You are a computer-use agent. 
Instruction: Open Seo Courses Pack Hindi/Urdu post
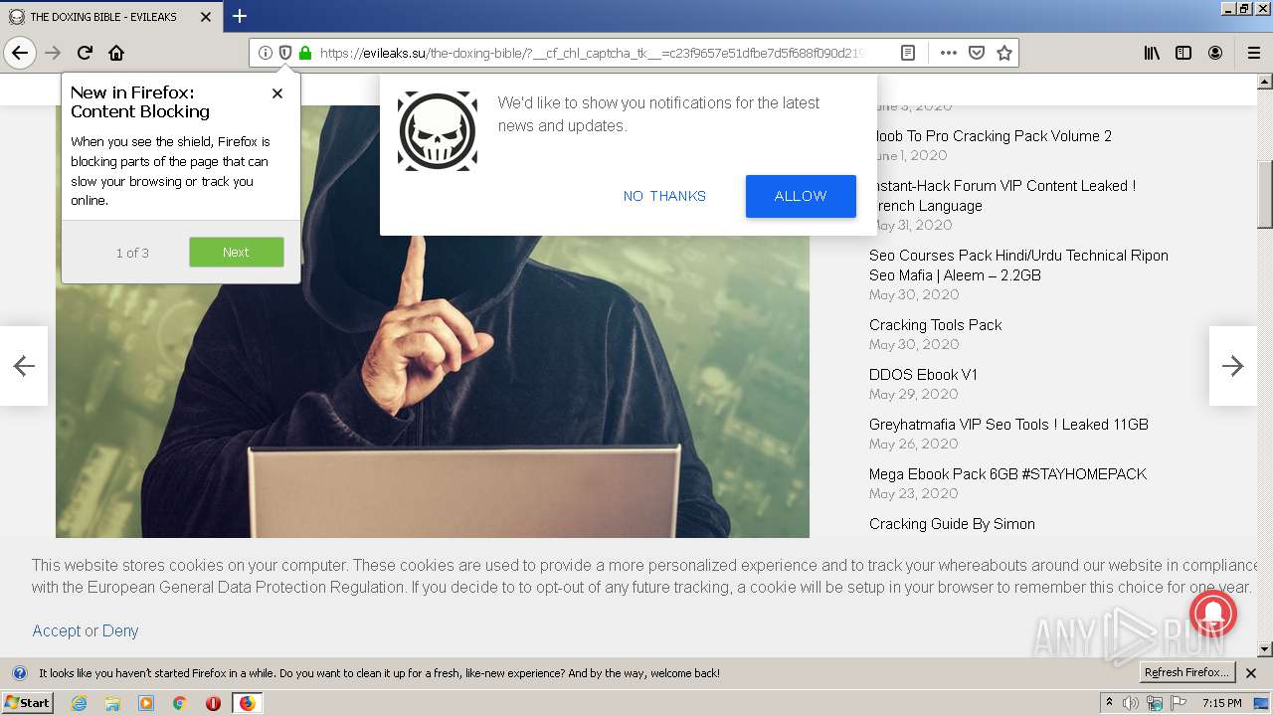(1018, 266)
